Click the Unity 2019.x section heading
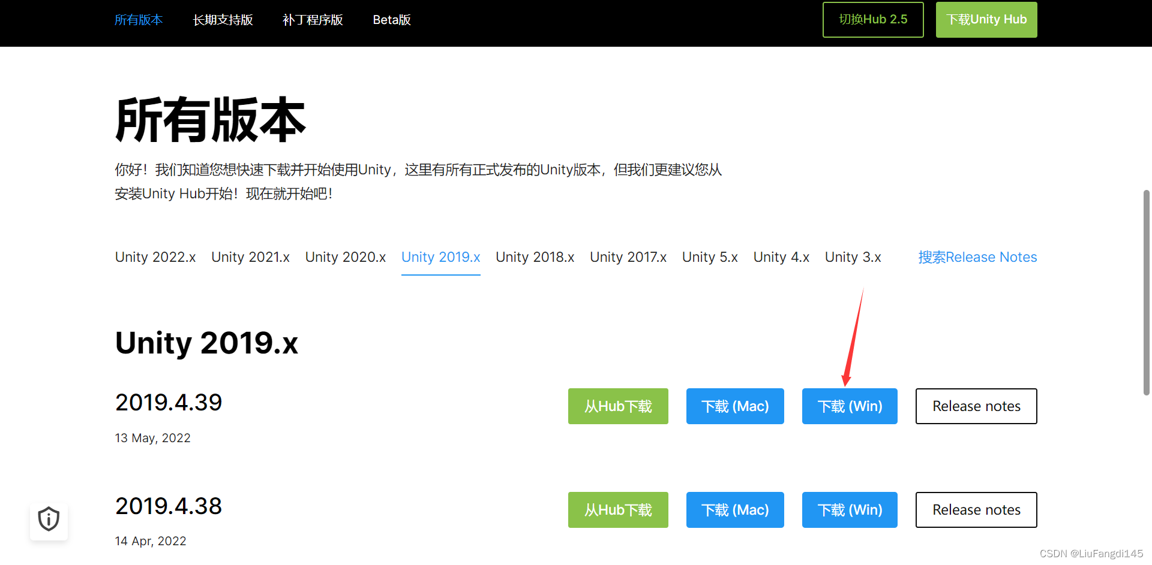Image resolution: width=1152 pixels, height=565 pixels. tap(206, 343)
